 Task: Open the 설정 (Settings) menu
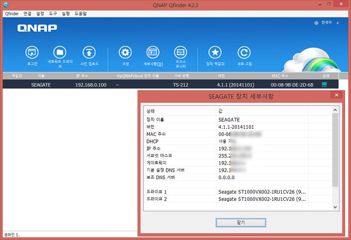[x=40, y=12]
